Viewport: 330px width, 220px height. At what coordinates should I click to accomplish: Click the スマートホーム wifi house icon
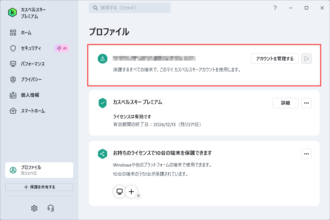click(x=13, y=110)
